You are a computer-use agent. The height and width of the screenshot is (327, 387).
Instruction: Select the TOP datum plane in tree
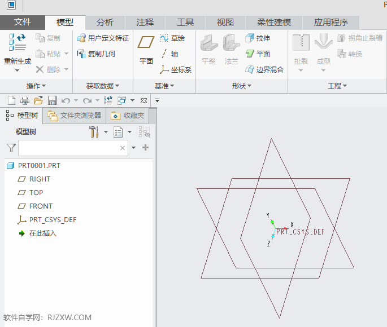[x=30, y=193]
